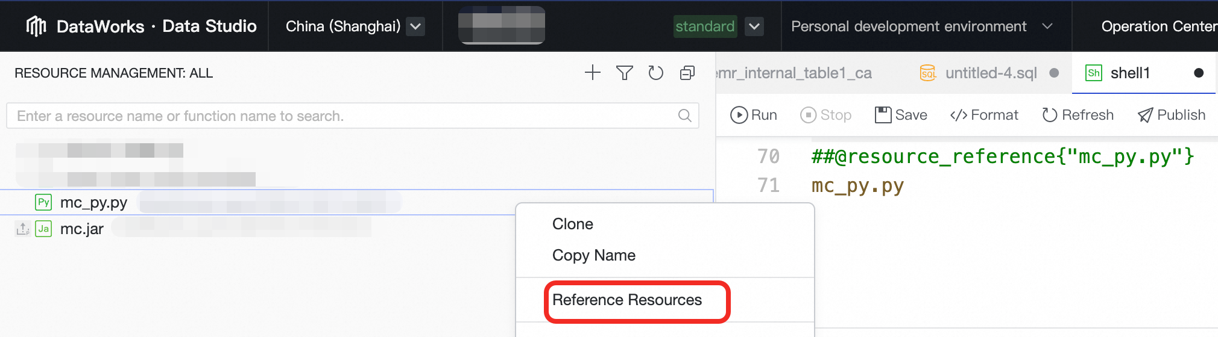
Task: Click the mc.jar upload status icon
Action: [23, 229]
